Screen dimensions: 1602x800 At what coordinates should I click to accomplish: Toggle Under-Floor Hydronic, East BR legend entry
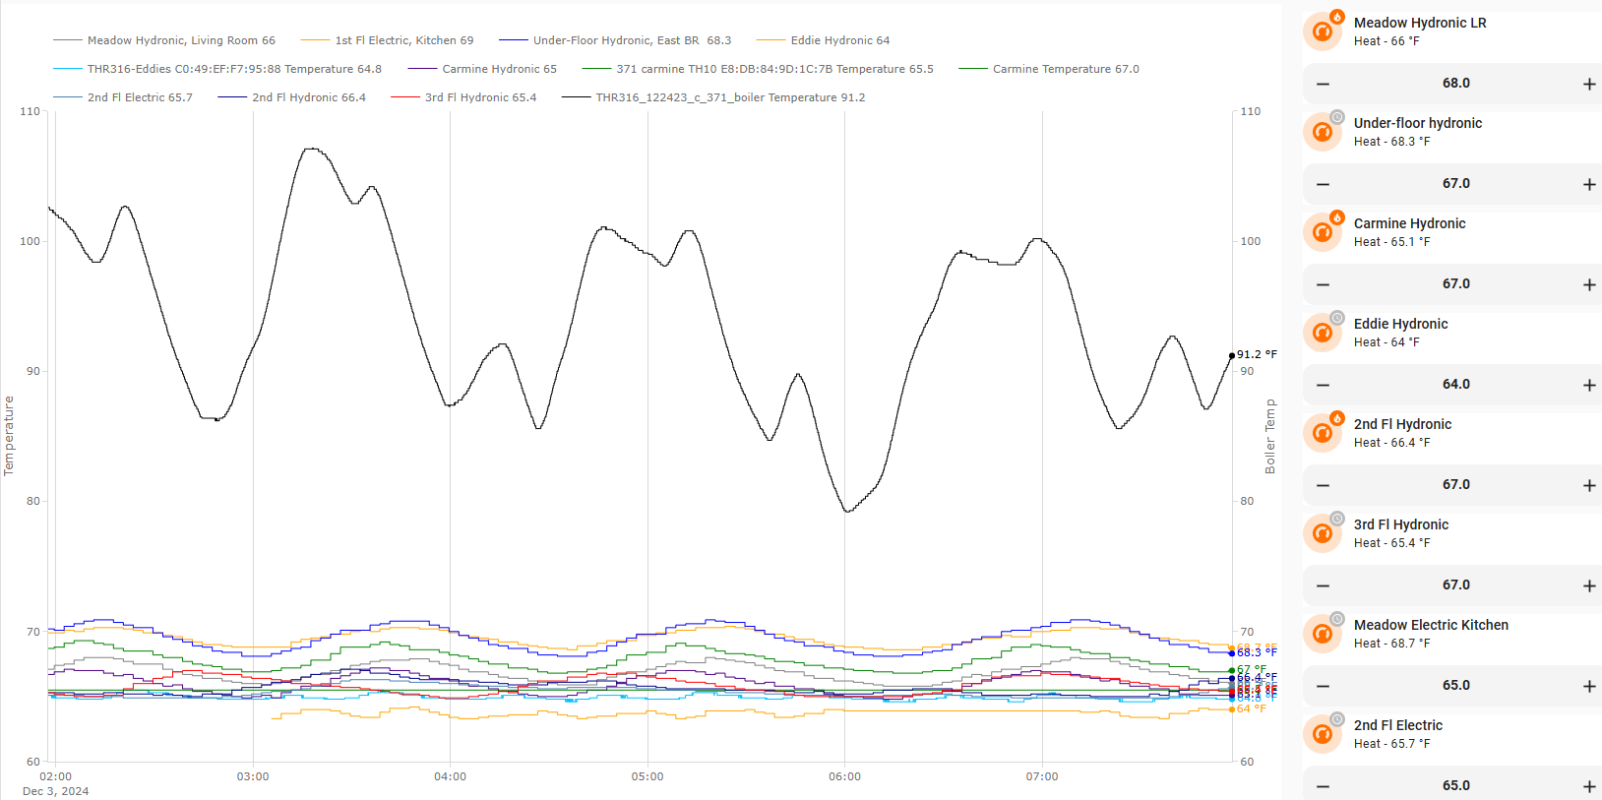(615, 40)
